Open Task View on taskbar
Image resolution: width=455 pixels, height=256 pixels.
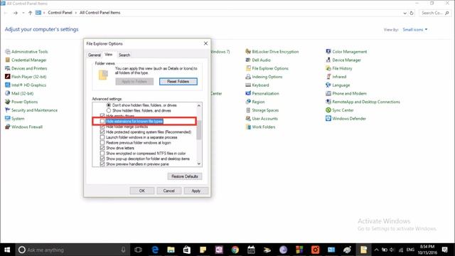coord(138,250)
